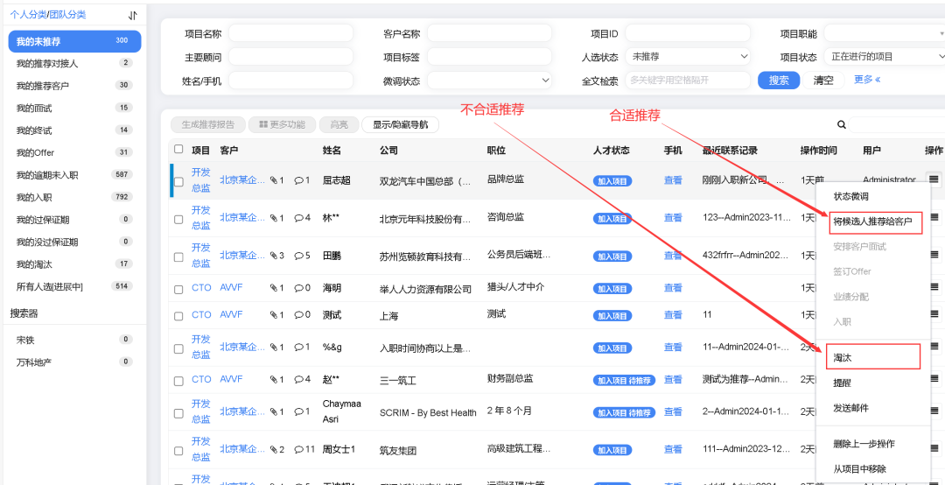The width and height of the screenshot is (945, 485).
Task: Open the 微调状态 dropdown
Action: (x=489, y=81)
